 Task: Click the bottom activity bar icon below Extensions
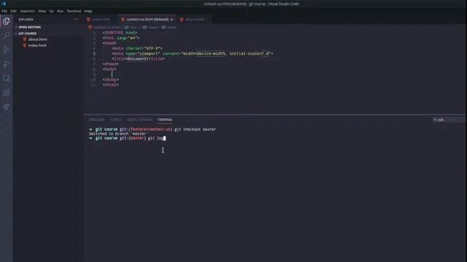(7, 107)
